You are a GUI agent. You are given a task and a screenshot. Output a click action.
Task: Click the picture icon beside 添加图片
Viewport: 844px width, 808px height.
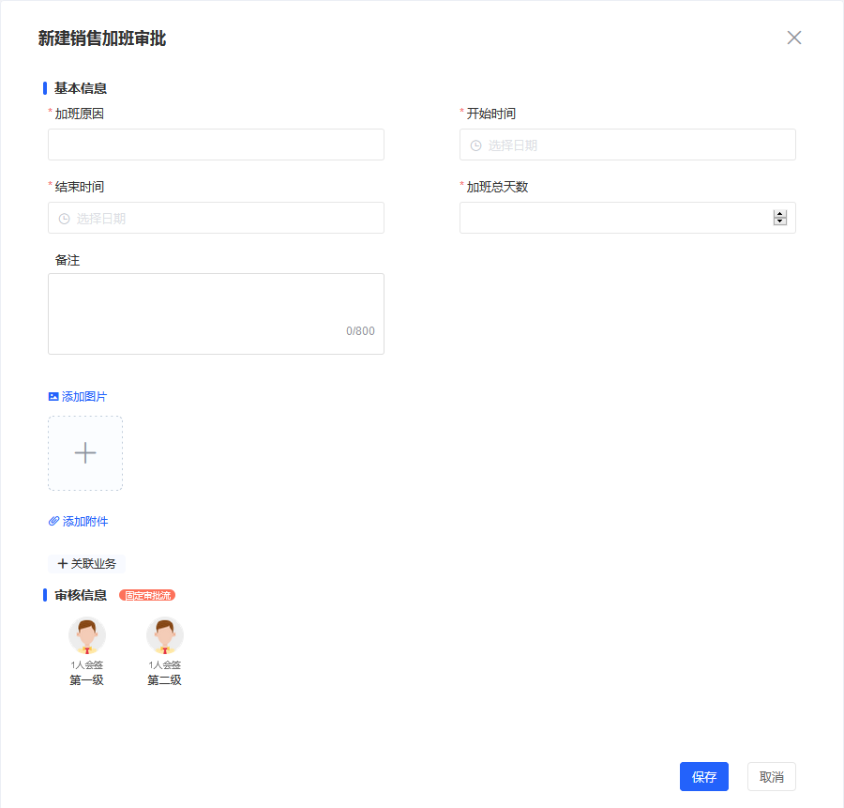click(x=53, y=397)
